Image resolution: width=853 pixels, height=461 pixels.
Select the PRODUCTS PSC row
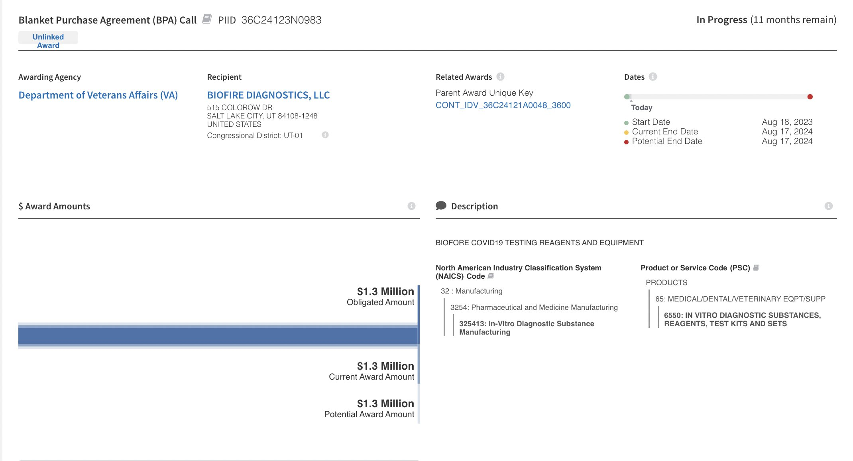pos(666,283)
